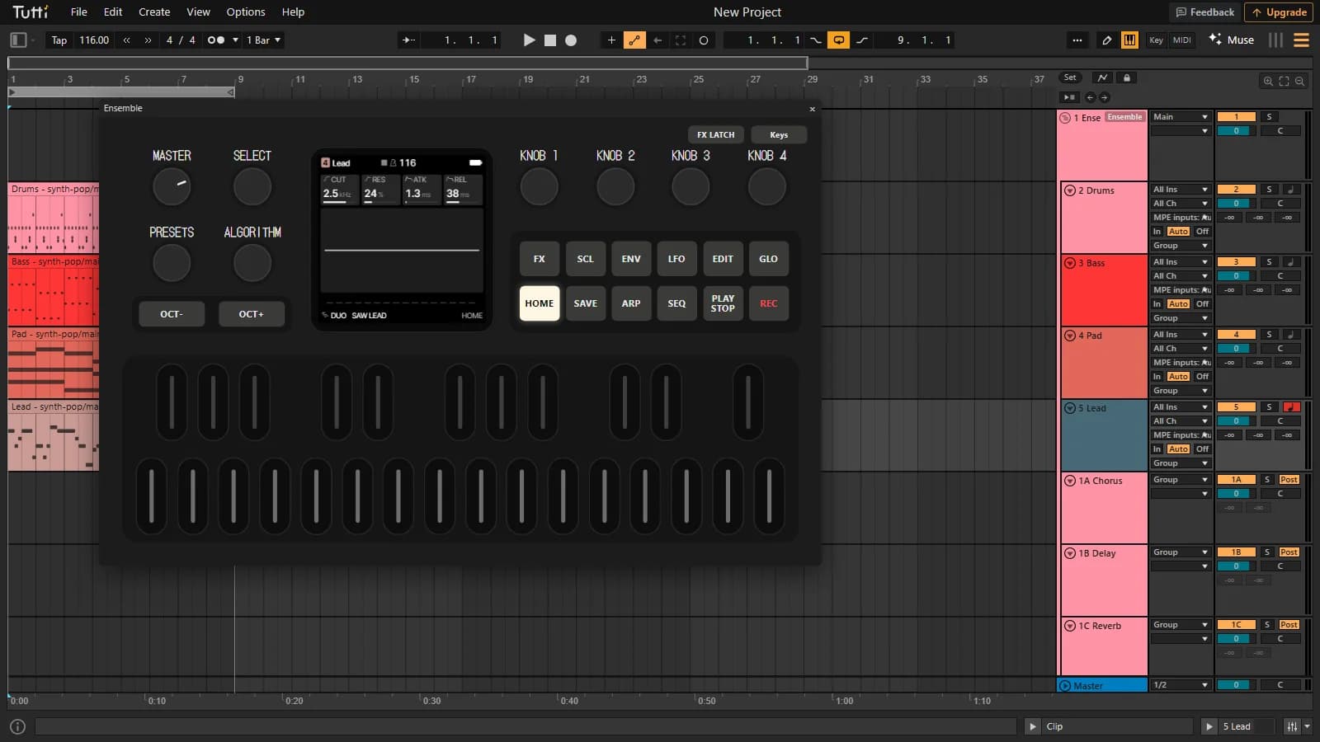
Task: Click the lock icon above the tracks
Action: click(x=1126, y=77)
